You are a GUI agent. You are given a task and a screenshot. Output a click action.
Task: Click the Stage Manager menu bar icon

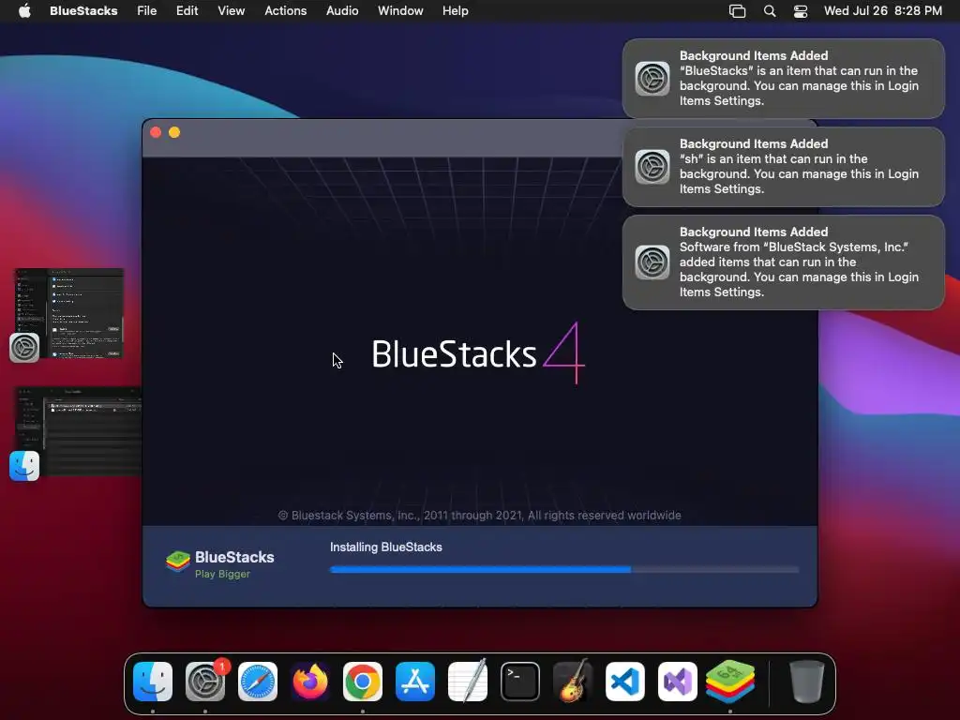(737, 11)
